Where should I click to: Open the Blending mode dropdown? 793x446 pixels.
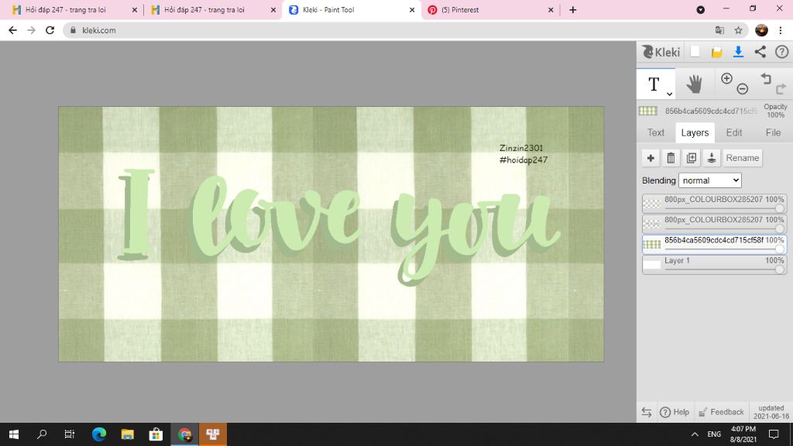(710, 180)
